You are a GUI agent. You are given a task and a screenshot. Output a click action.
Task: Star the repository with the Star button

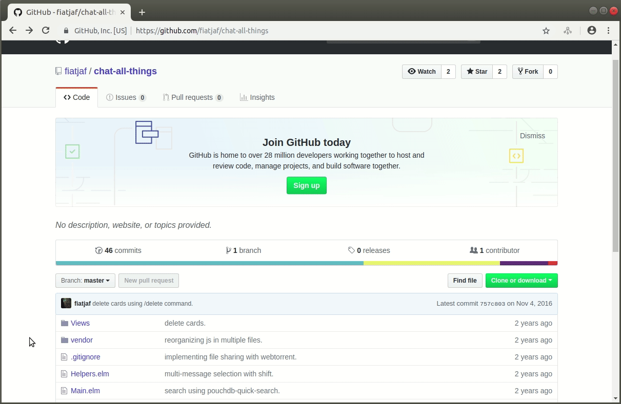(477, 72)
